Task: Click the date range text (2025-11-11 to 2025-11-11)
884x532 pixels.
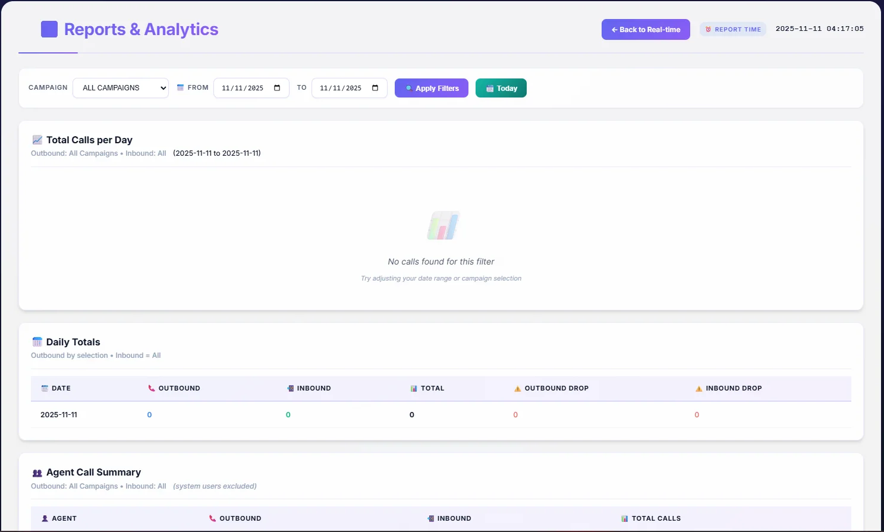Action: [217, 153]
